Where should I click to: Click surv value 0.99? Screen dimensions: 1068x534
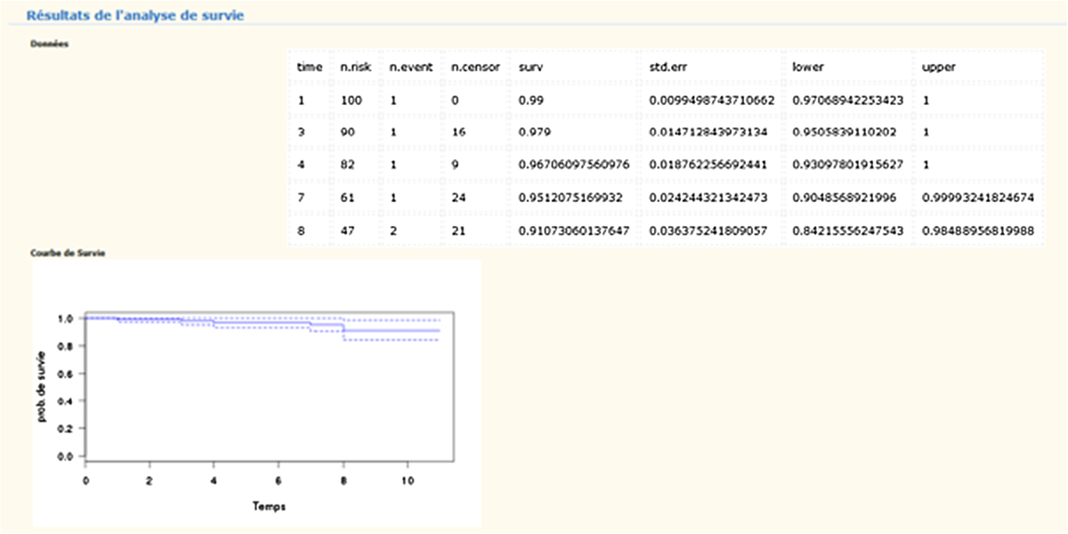point(530,101)
